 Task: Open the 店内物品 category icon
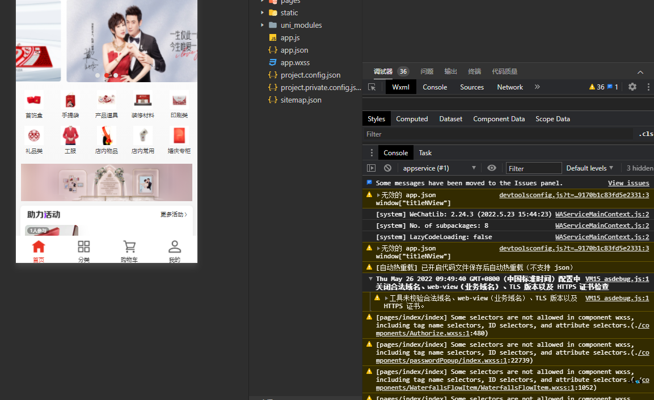tap(107, 136)
